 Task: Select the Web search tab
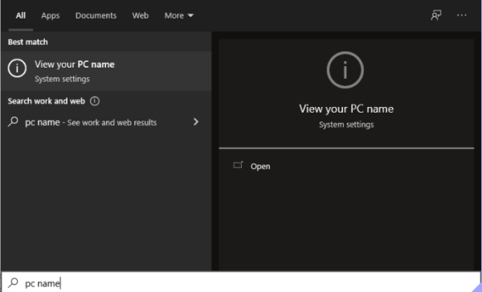[141, 15]
